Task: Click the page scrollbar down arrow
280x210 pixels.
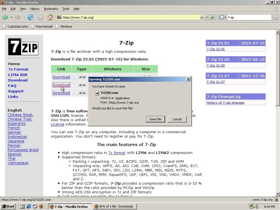Action: click(x=278, y=194)
